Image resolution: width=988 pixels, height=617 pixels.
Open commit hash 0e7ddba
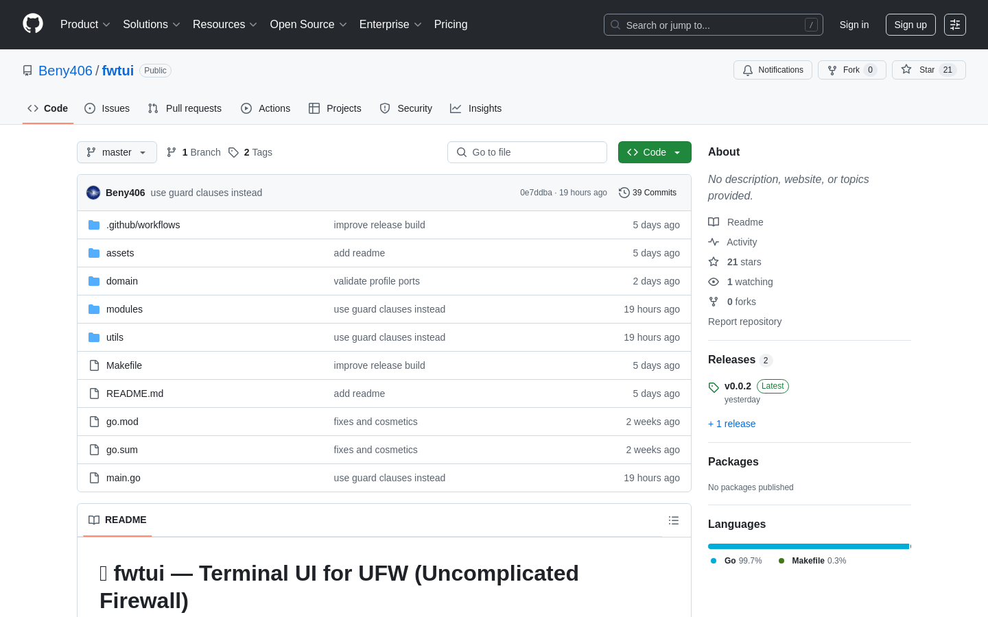(x=536, y=193)
